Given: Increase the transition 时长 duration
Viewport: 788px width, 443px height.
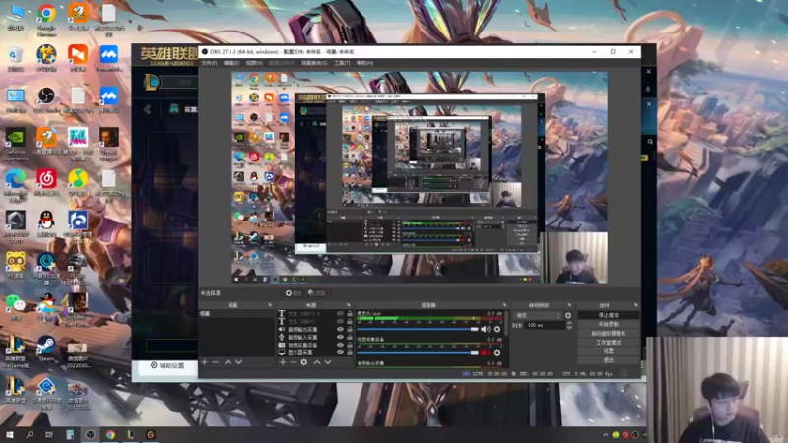Looking at the screenshot, I should click(569, 324).
